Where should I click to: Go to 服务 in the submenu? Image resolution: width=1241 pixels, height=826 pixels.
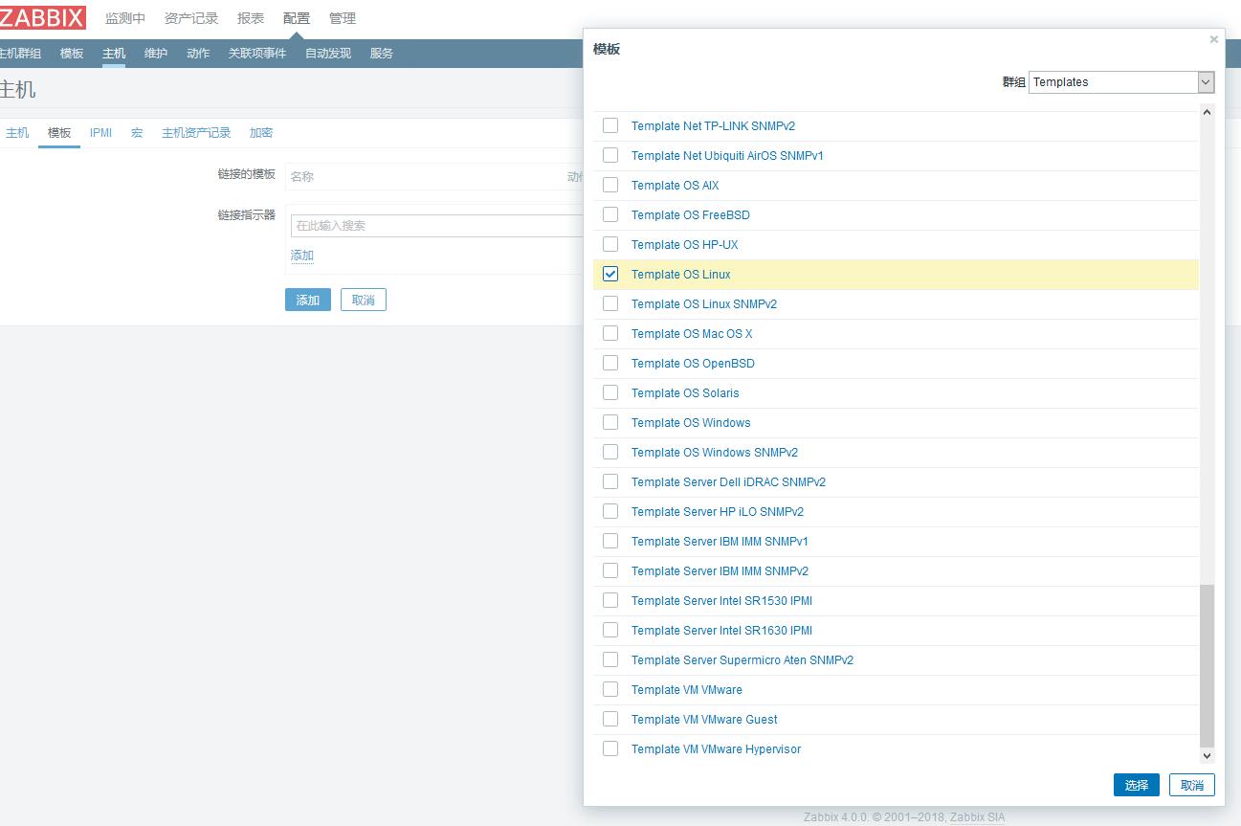point(382,54)
